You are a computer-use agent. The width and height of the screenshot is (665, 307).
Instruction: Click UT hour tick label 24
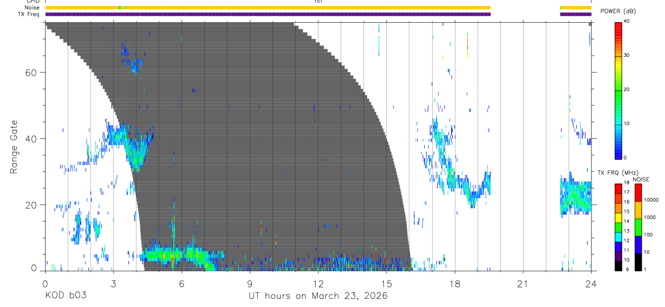591,284
